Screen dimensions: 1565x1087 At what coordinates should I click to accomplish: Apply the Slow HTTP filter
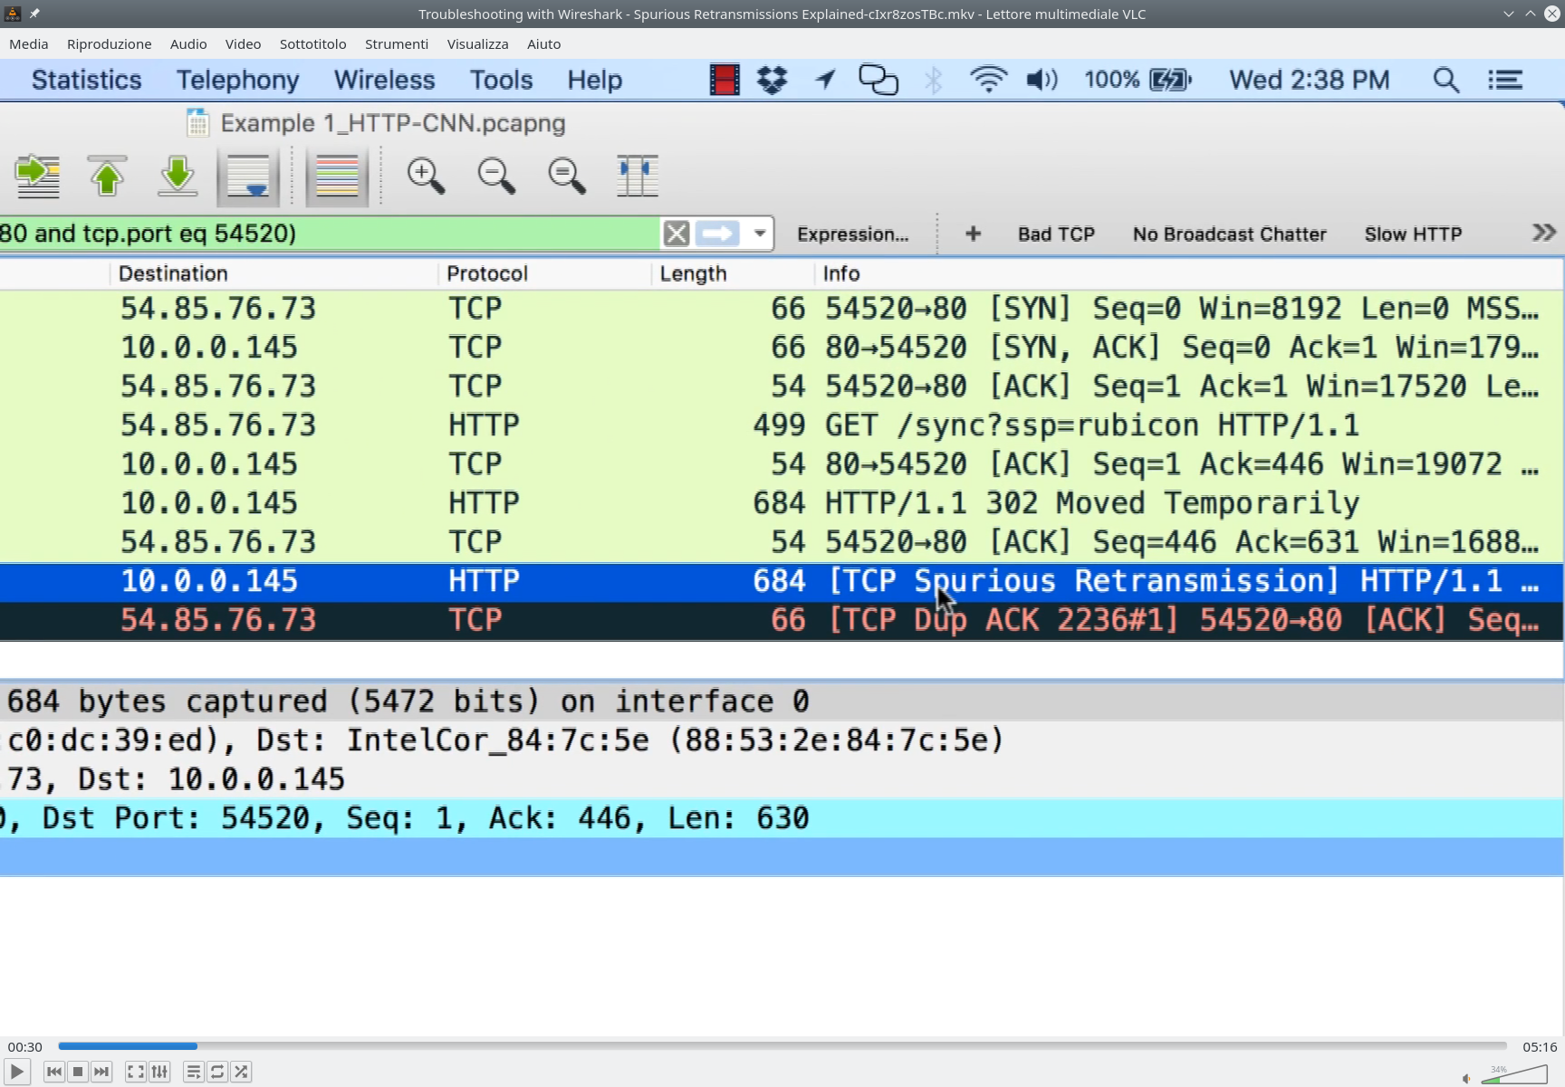coord(1413,234)
